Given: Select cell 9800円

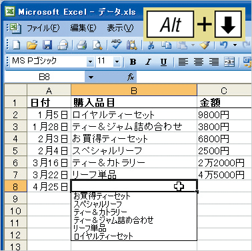Looking at the screenshot, I should tap(225, 115).
